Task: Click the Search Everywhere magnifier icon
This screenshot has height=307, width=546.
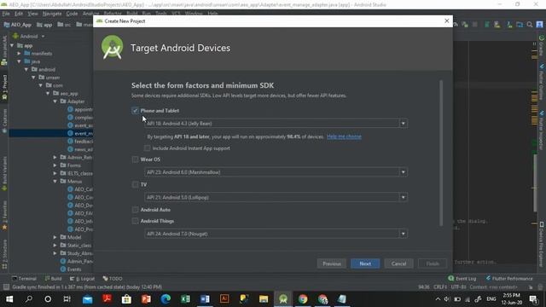Action: pos(529,25)
